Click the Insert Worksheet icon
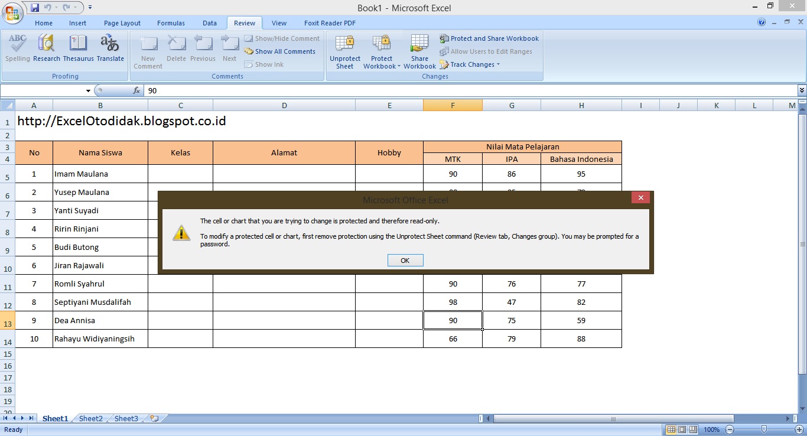Image resolution: width=807 pixels, height=436 pixels. click(x=155, y=418)
